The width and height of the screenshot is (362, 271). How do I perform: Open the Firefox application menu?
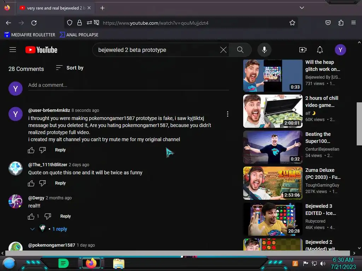(x=353, y=23)
